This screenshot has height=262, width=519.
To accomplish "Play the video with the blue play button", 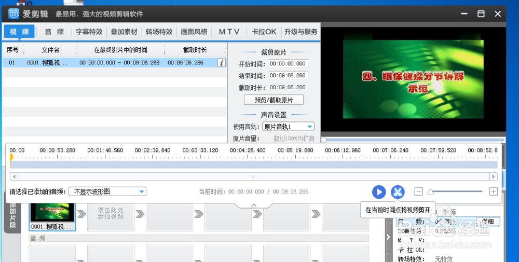I will [x=379, y=192].
